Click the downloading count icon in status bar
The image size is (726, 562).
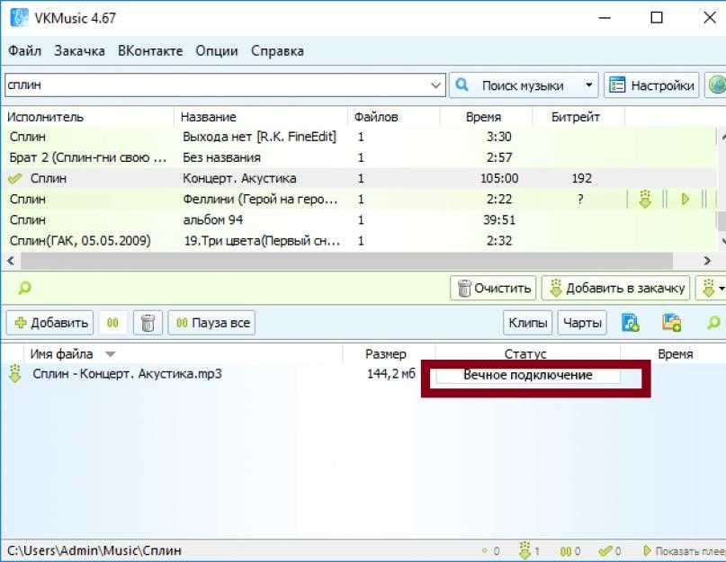tap(524, 550)
